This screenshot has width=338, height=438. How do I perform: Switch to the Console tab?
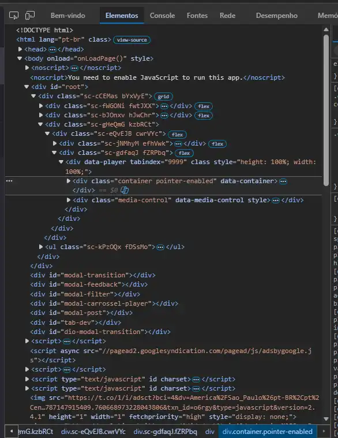click(x=162, y=16)
